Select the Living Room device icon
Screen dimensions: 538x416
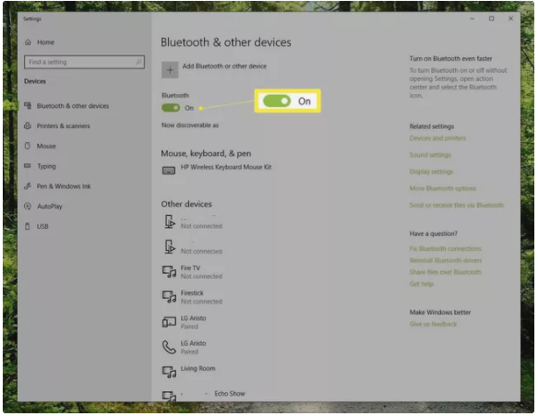[x=169, y=372]
